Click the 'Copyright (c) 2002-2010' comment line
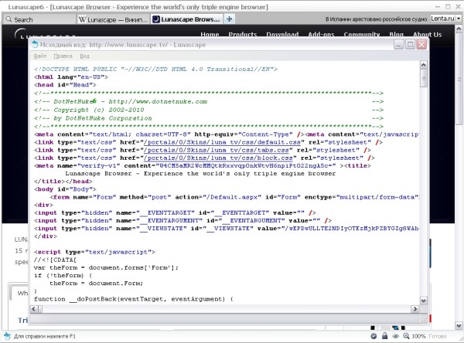The image size is (464, 343). click(89, 110)
